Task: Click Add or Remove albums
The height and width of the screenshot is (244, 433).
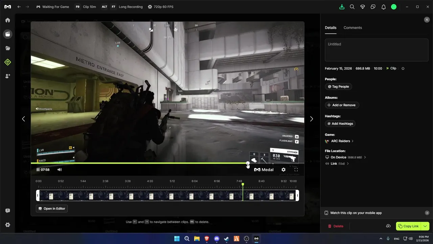Action: 342,105
